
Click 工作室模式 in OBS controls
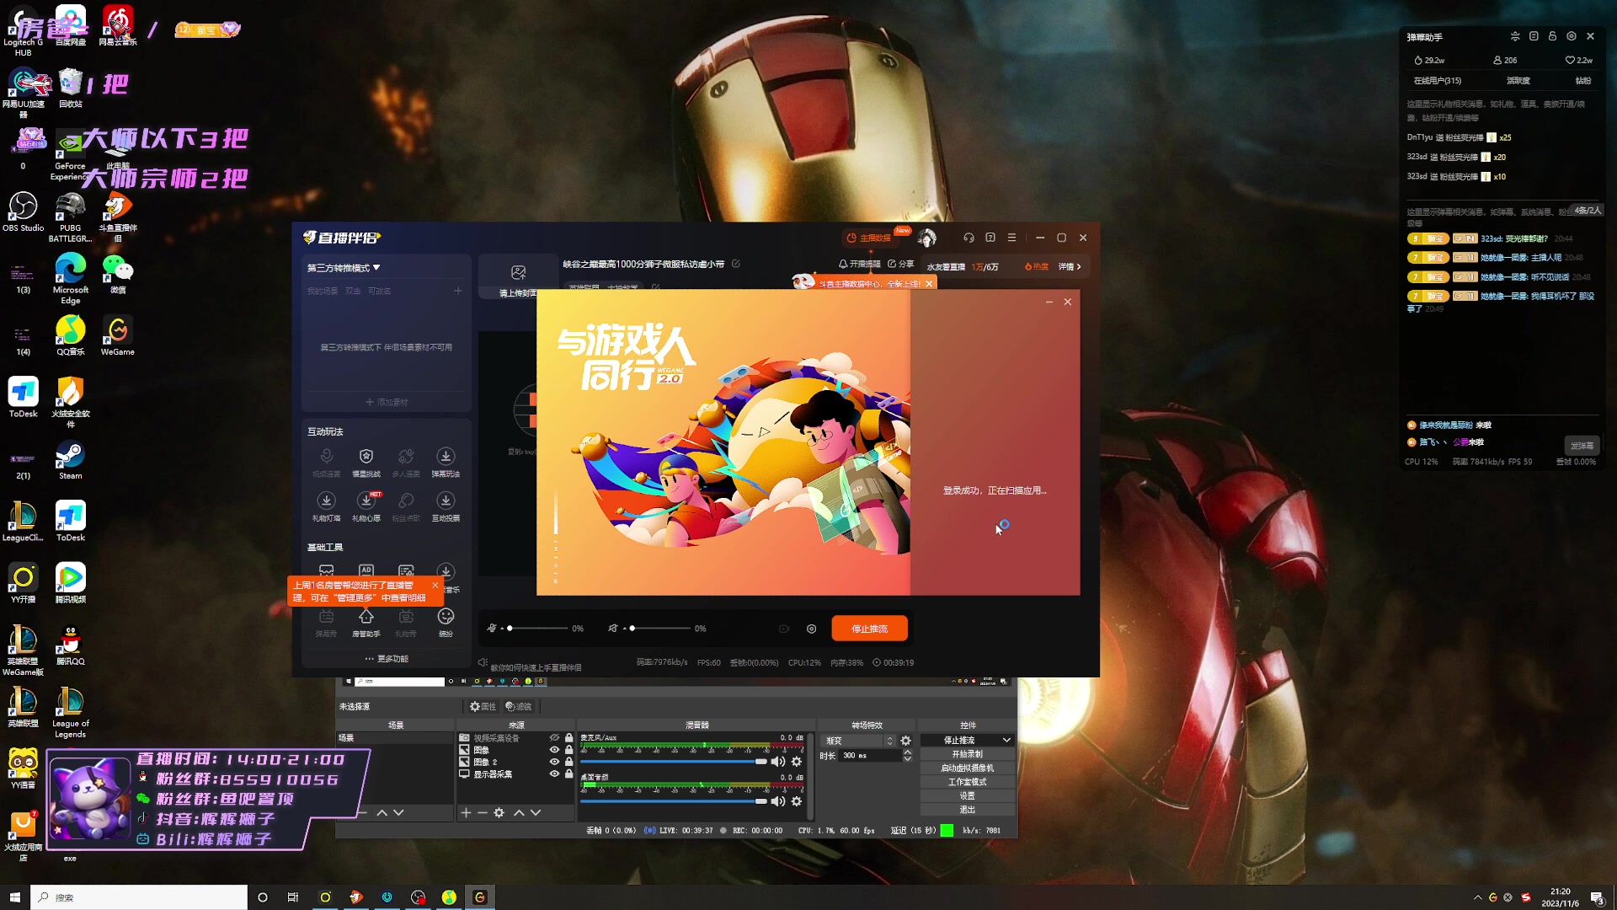pos(967,782)
